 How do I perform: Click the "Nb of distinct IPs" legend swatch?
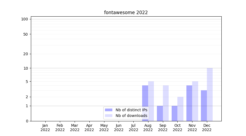109,110
